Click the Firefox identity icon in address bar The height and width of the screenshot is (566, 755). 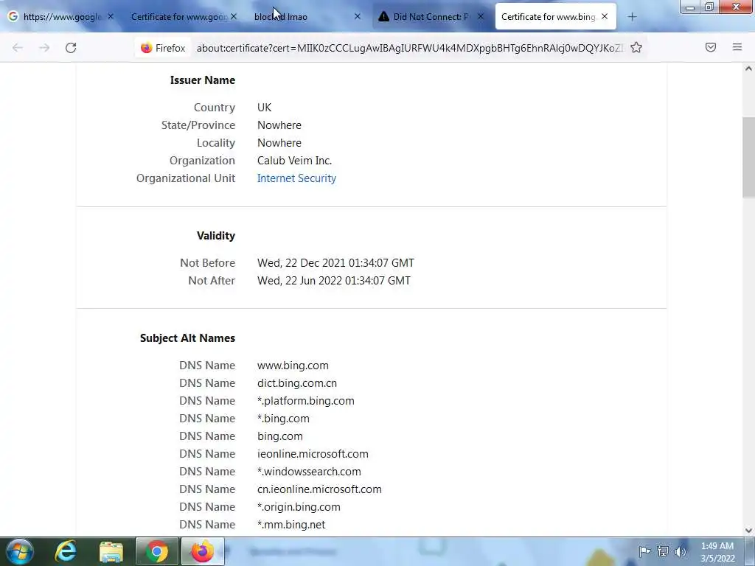(163, 48)
